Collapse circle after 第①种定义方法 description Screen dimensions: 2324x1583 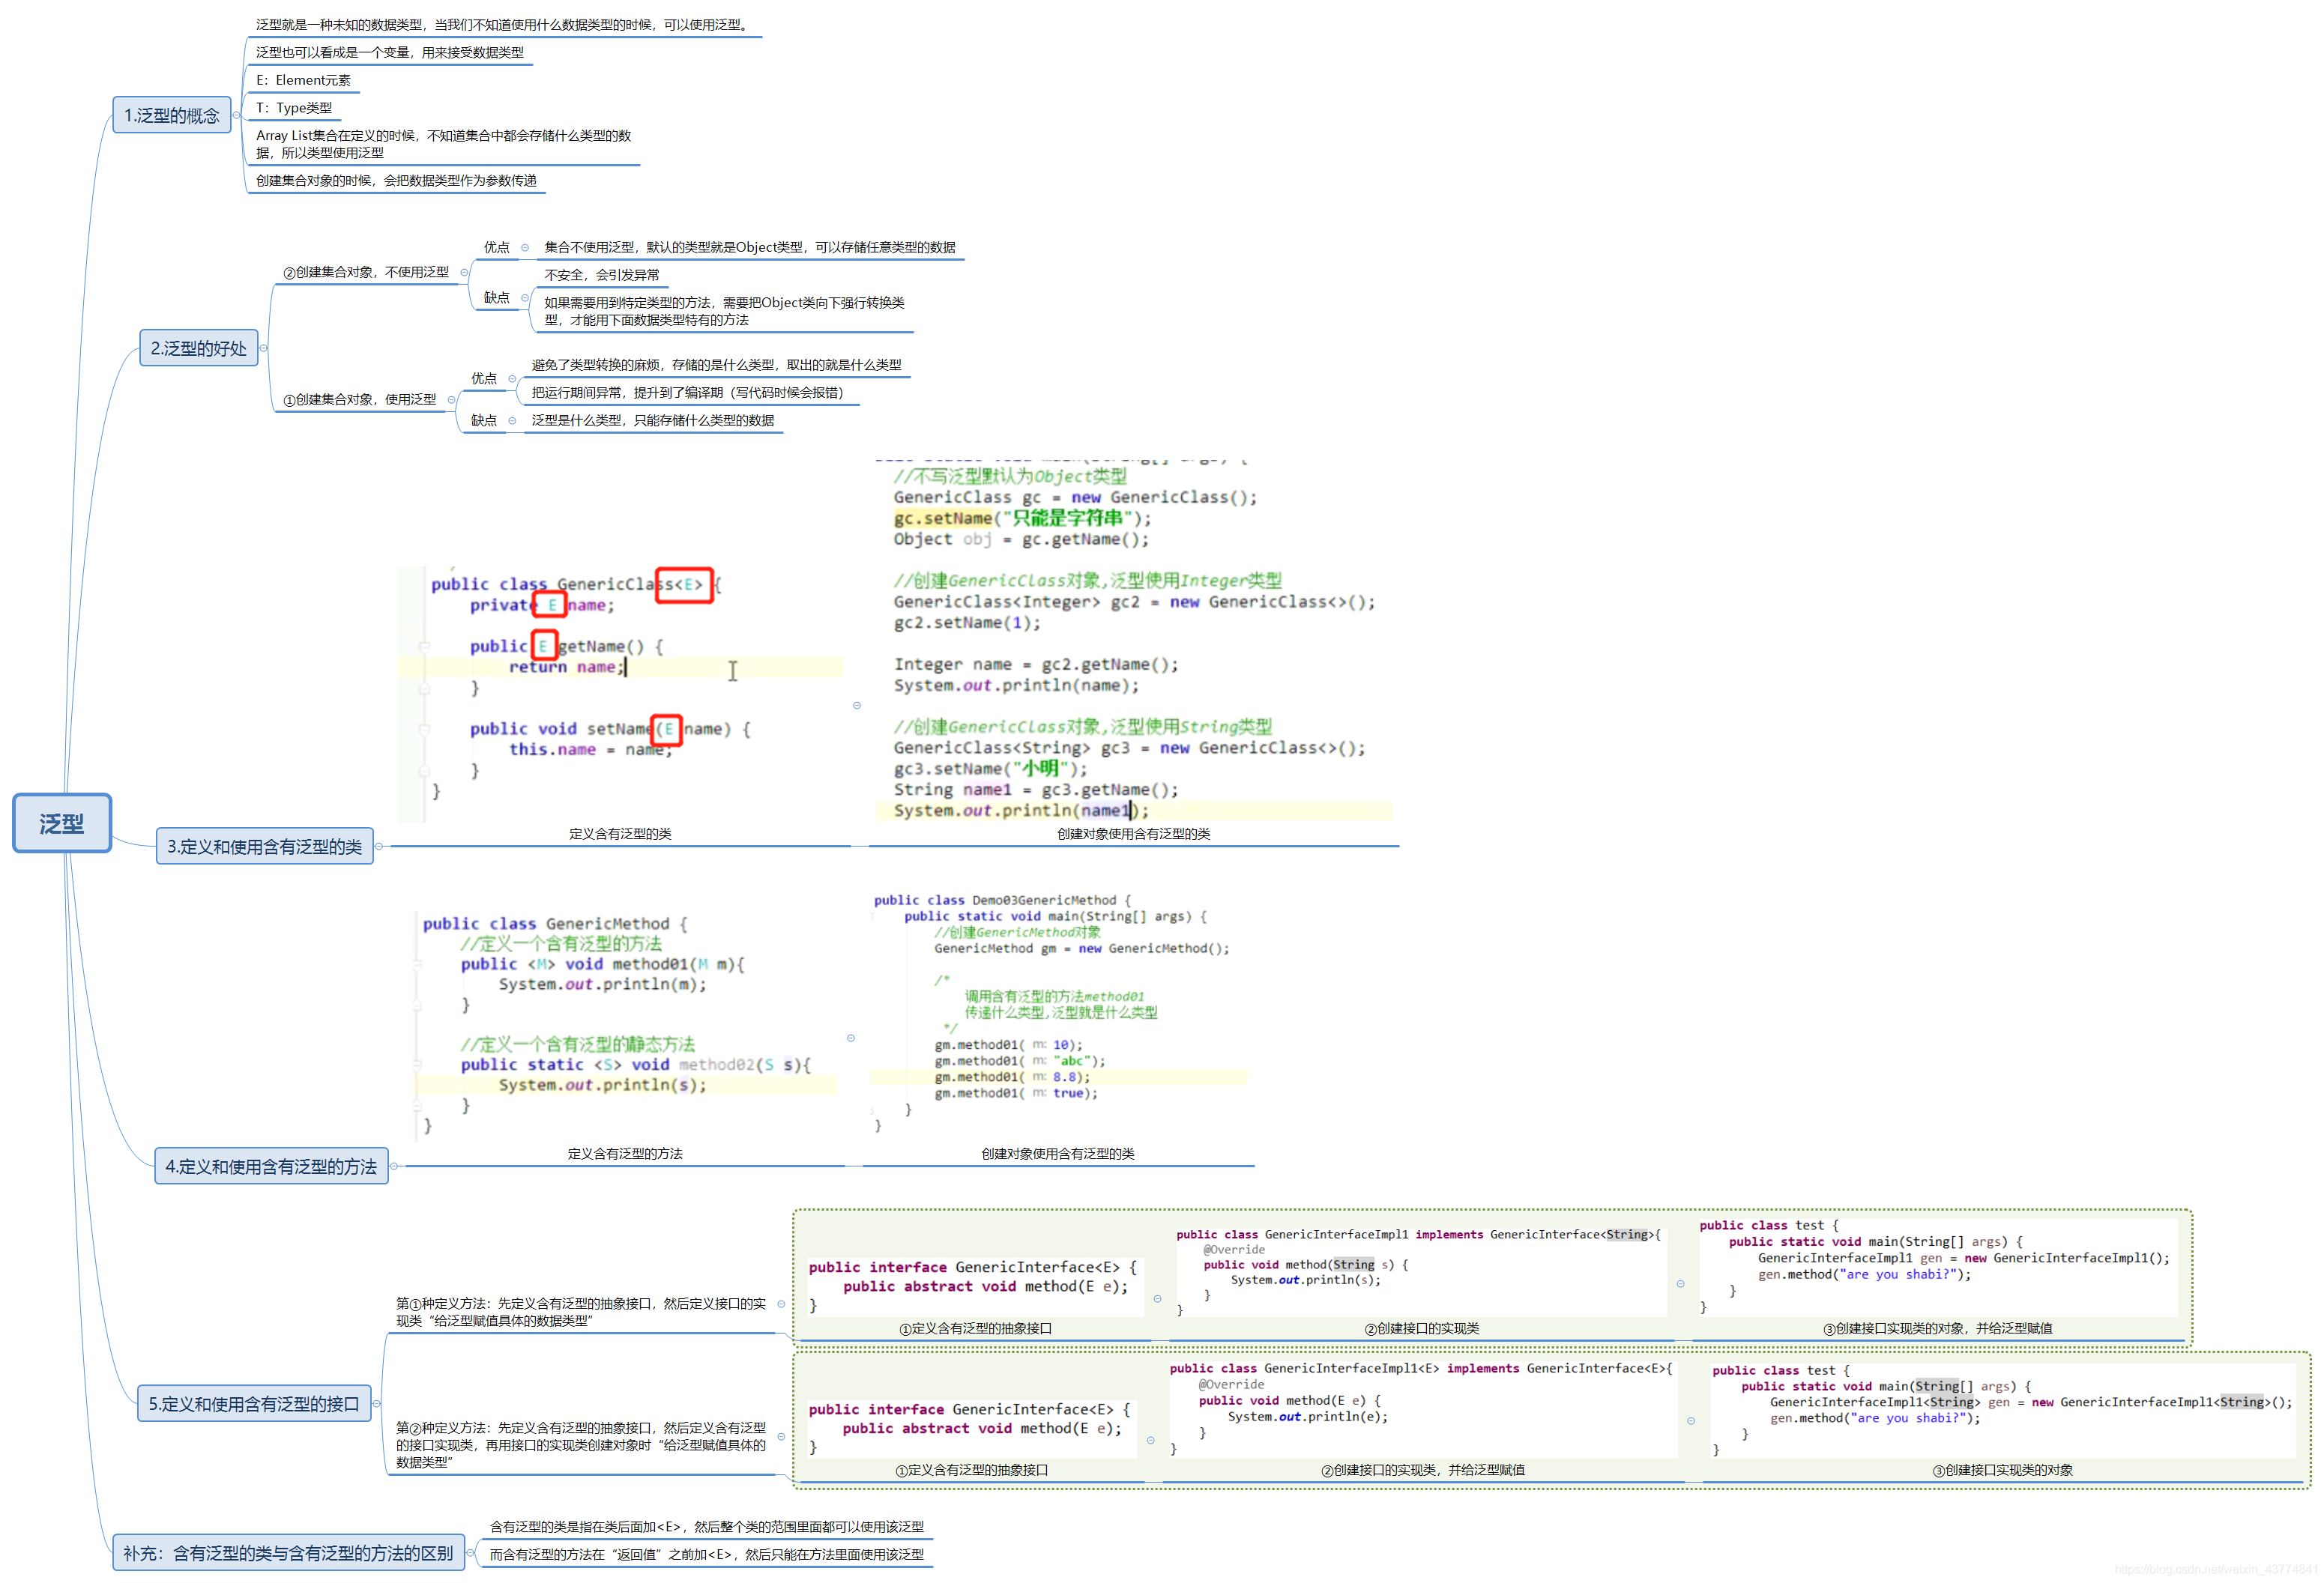pos(781,1303)
